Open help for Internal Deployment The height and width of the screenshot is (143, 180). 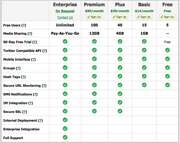(41, 121)
